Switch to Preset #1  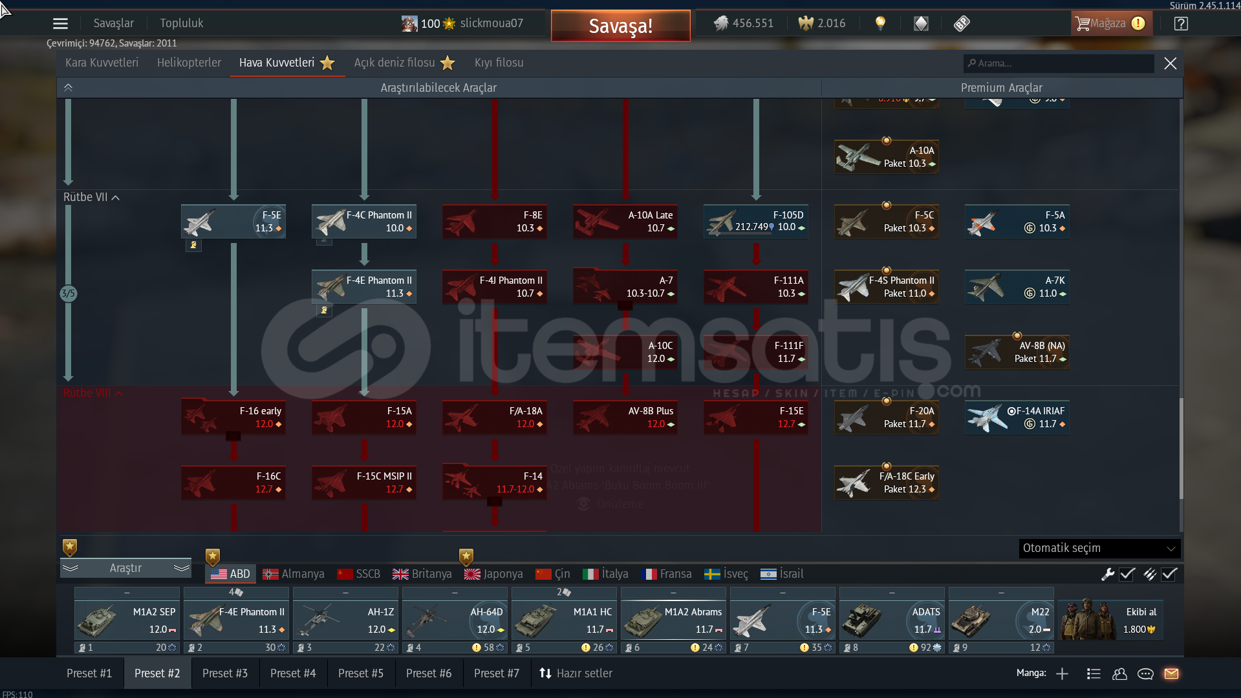pyautogui.click(x=89, y=673)
